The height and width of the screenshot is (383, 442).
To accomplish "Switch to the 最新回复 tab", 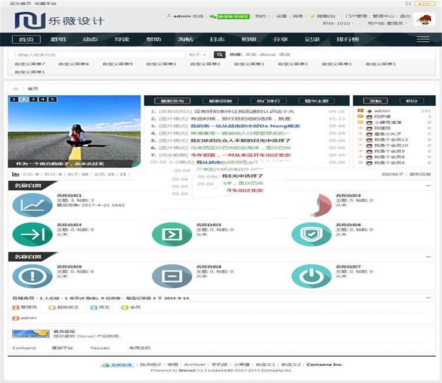I will tap(220, 101).
